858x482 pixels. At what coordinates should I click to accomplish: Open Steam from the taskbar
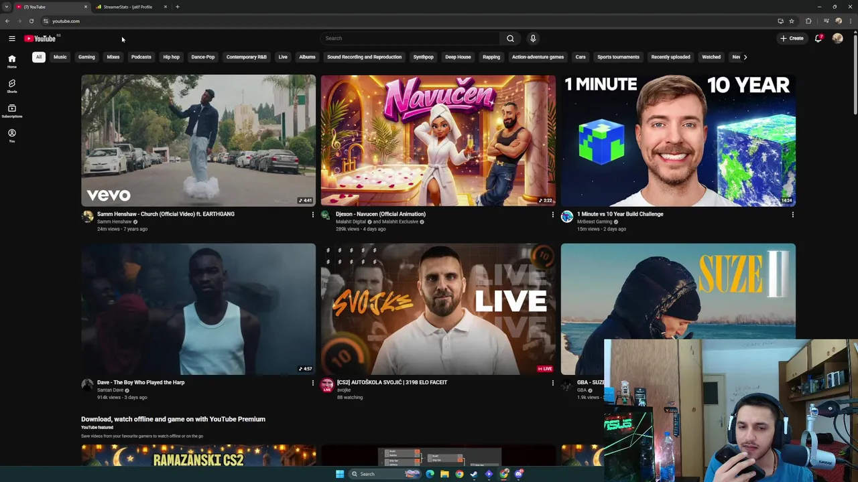tap(474, 474)
